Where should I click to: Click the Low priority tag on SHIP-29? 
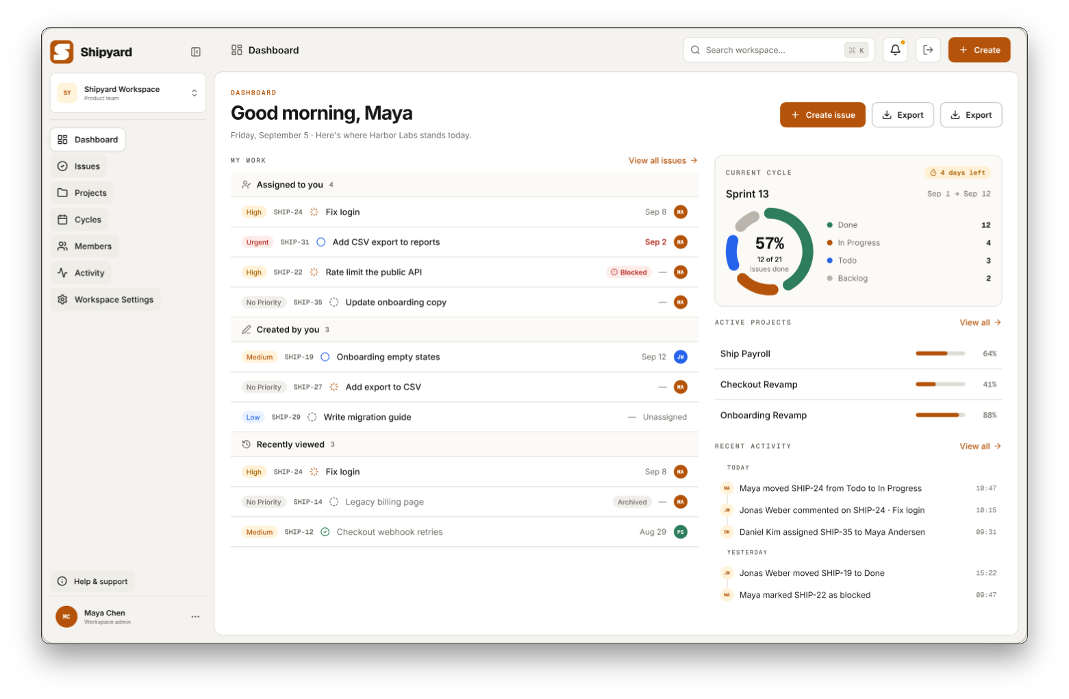click(253, 418)
